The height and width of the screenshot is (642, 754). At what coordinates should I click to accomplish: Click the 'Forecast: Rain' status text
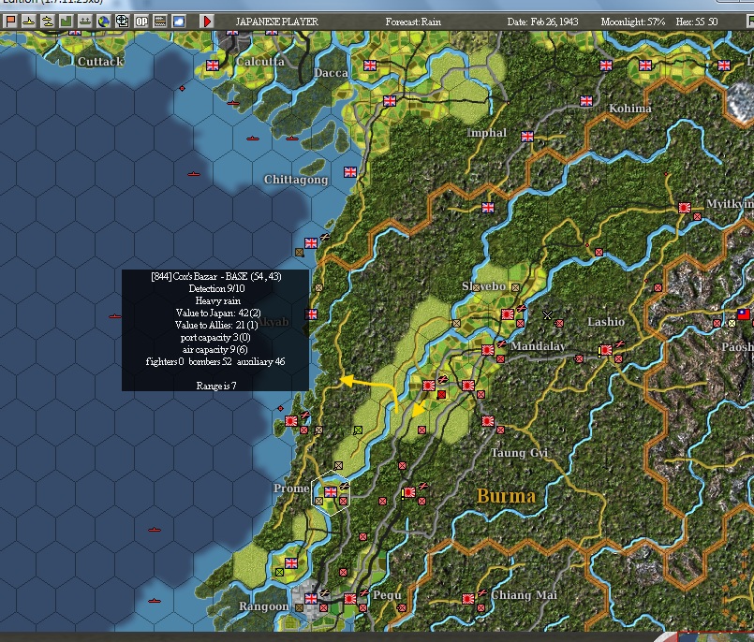[413, 22]
